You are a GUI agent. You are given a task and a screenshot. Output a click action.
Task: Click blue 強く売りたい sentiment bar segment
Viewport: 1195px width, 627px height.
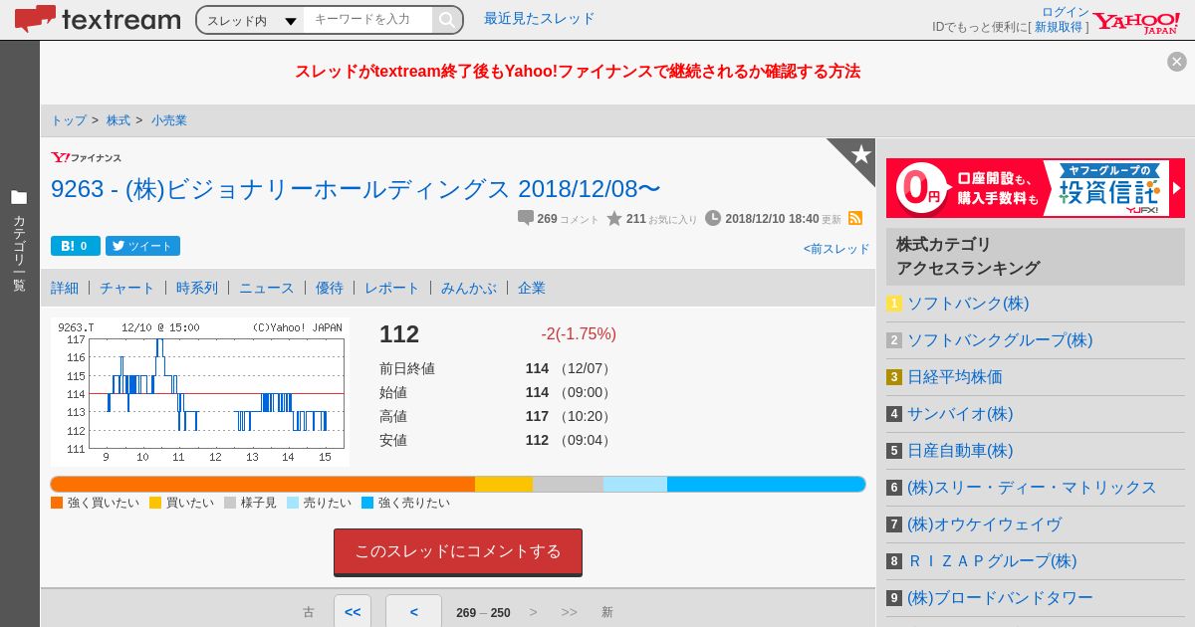tap(766, 485)
